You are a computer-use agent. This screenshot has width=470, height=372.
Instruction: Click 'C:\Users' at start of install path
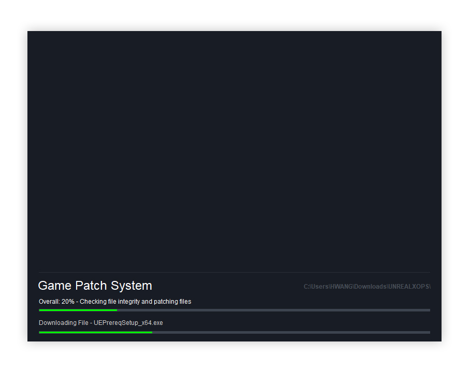tap(316, 287)
